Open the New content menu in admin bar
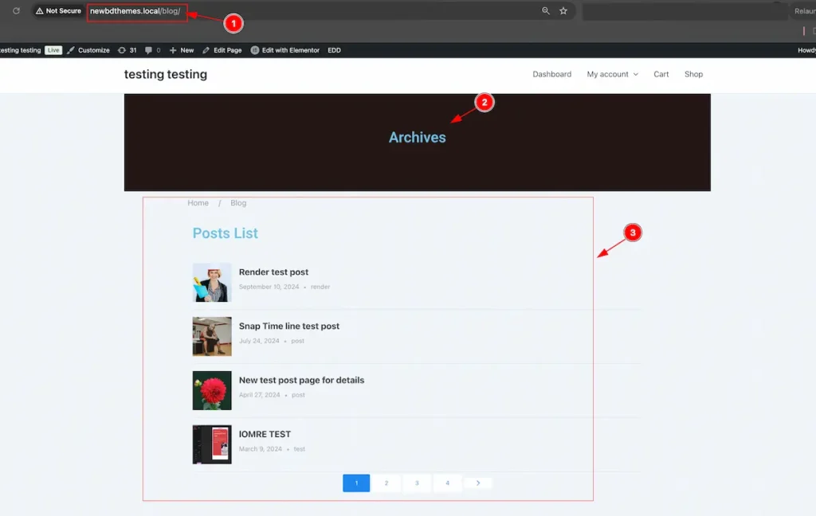Viewport: 816px width, 516px height. [182, 50]
